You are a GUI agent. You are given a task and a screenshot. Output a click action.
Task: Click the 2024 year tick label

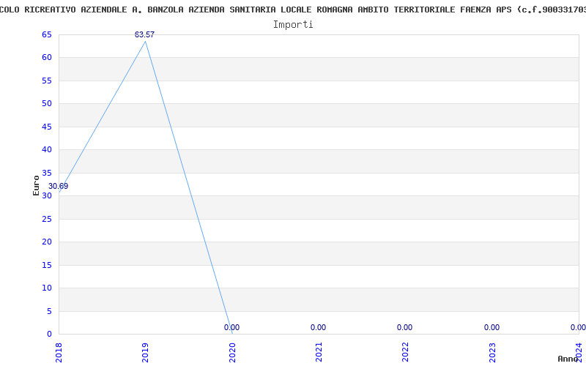[579, 352]
